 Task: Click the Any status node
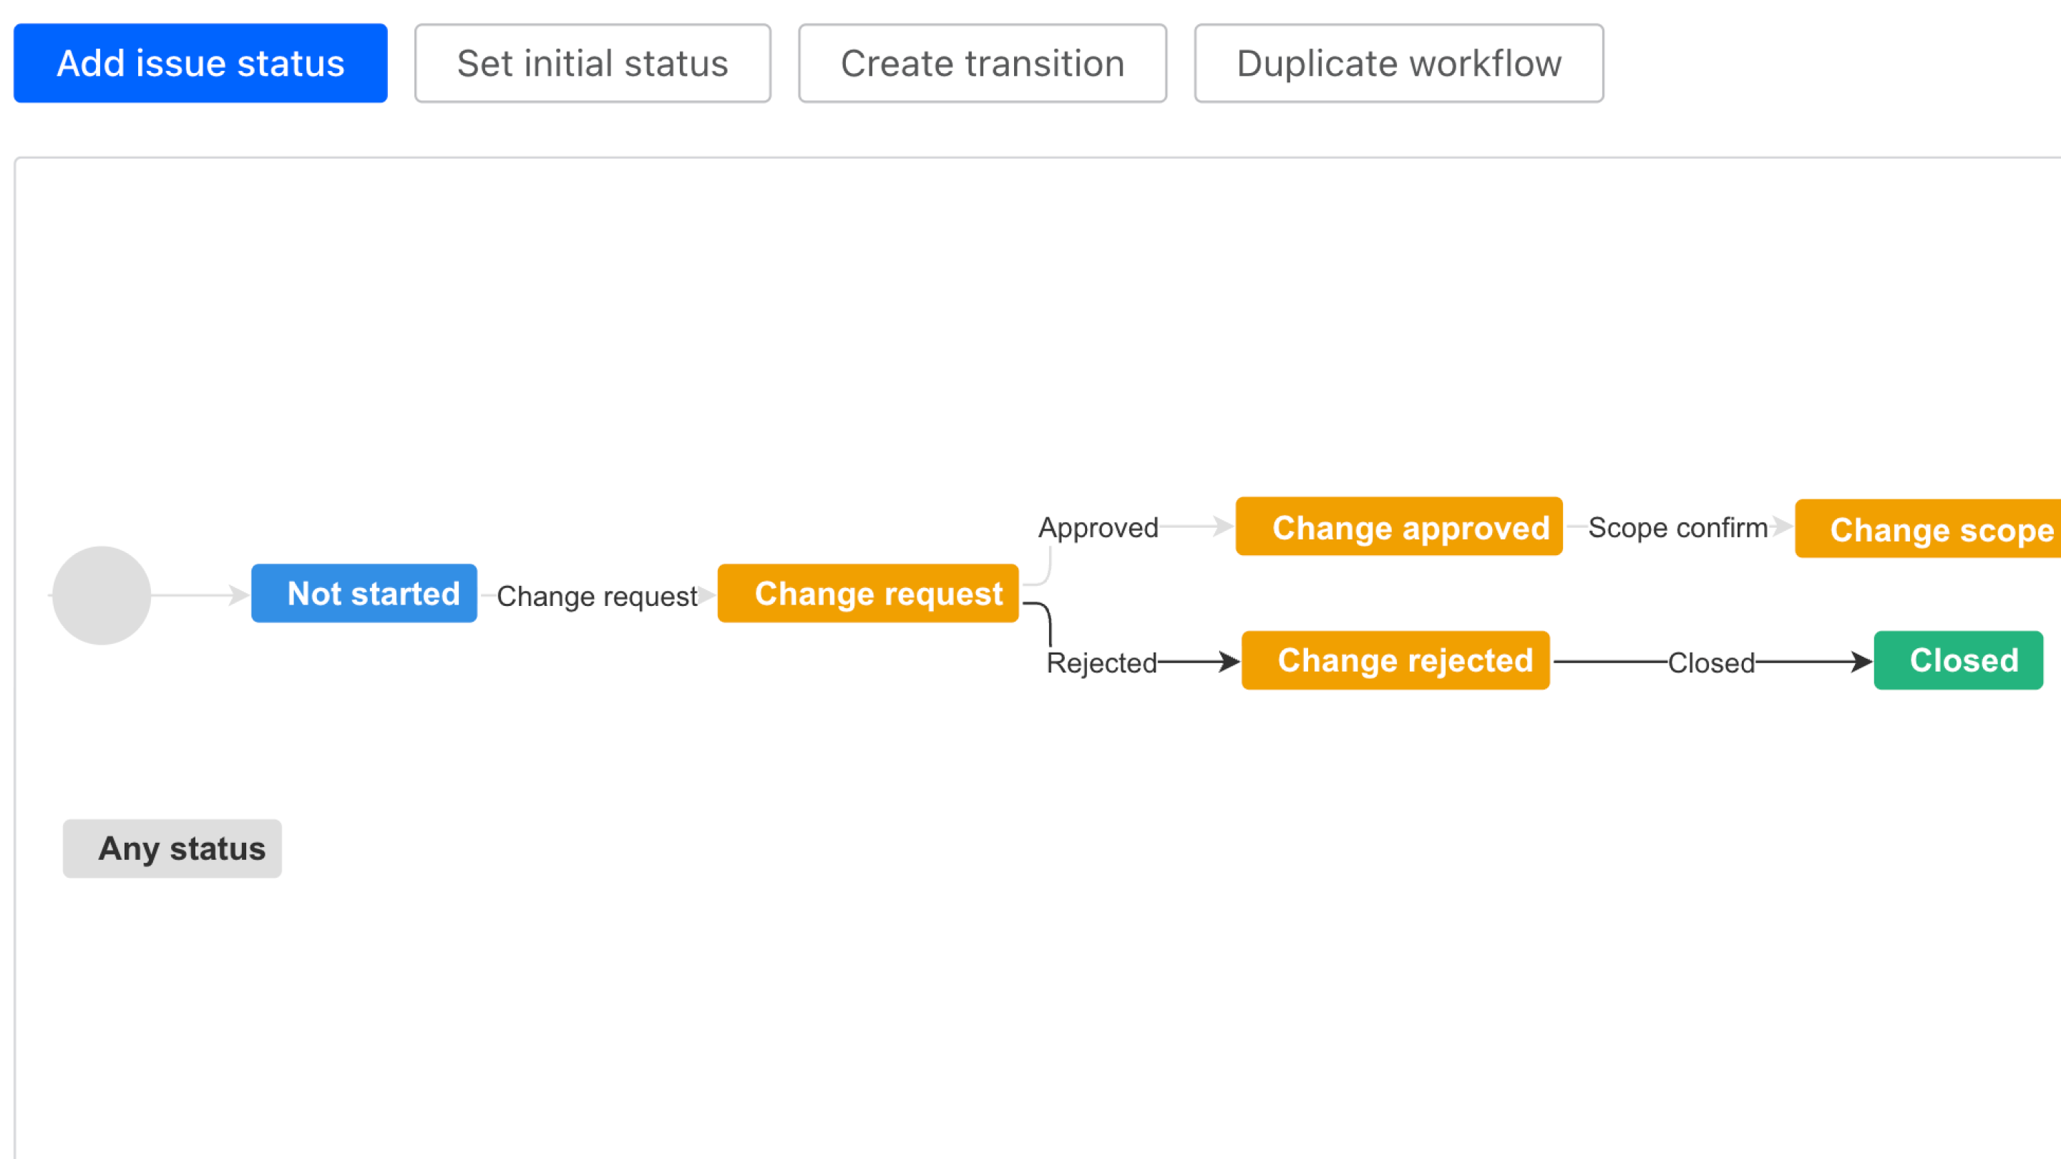(172, 849)
